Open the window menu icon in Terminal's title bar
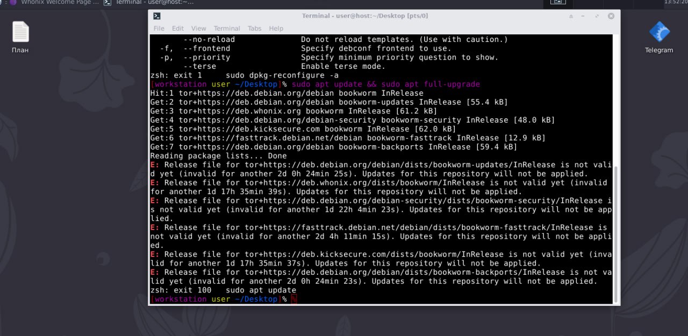Screen dimensions: 688x336 [x=156, y=16]
